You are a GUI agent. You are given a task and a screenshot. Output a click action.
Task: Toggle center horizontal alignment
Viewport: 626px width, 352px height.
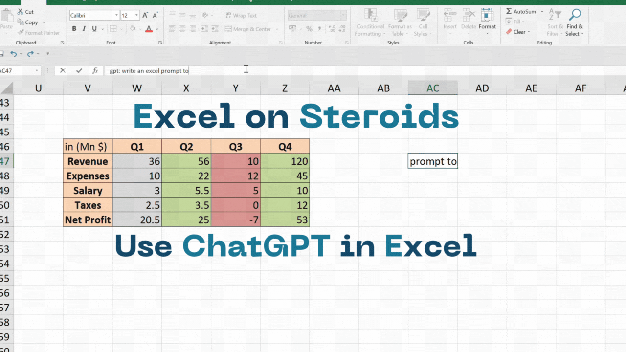(182, 29)
